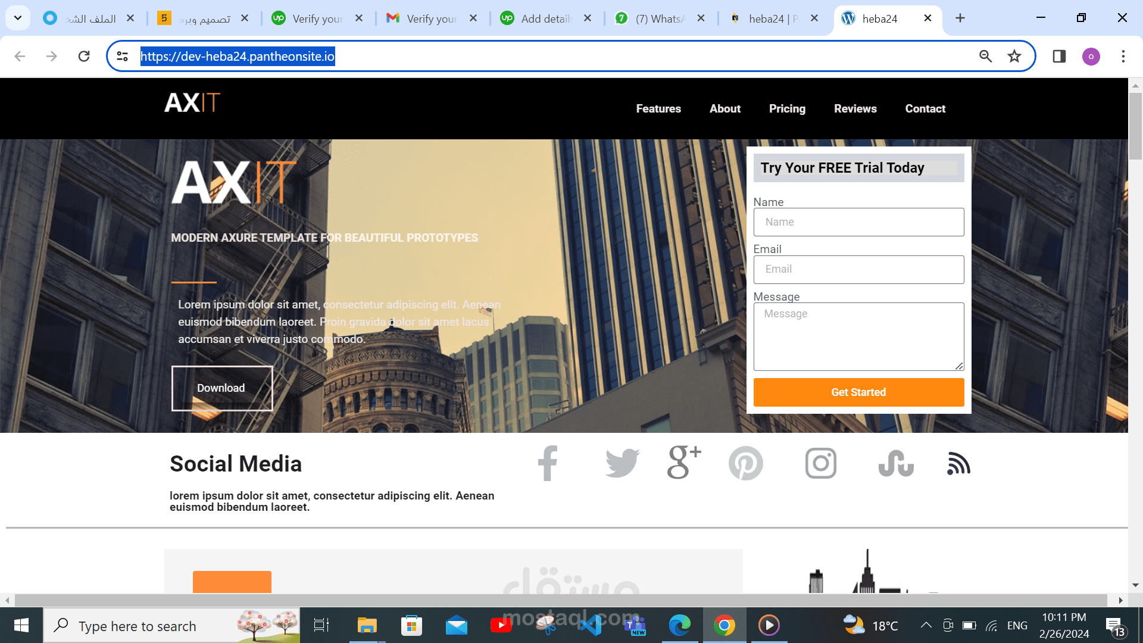Screen dimensions: 1143x643
Task: Open Facebook from the Social Media icons
Action: [x=547, y=463]
